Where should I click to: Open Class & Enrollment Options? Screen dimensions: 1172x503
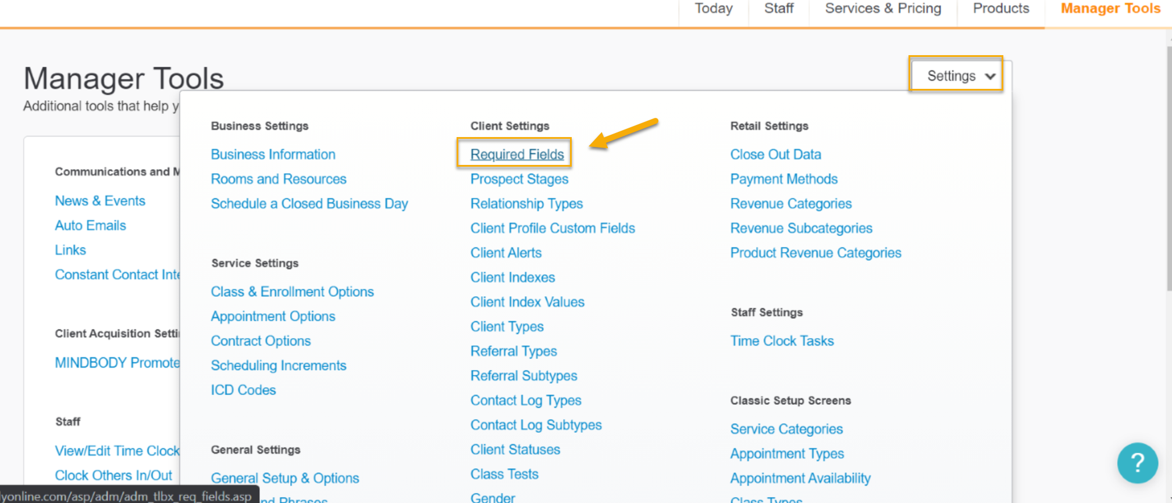tap(293, 292)
